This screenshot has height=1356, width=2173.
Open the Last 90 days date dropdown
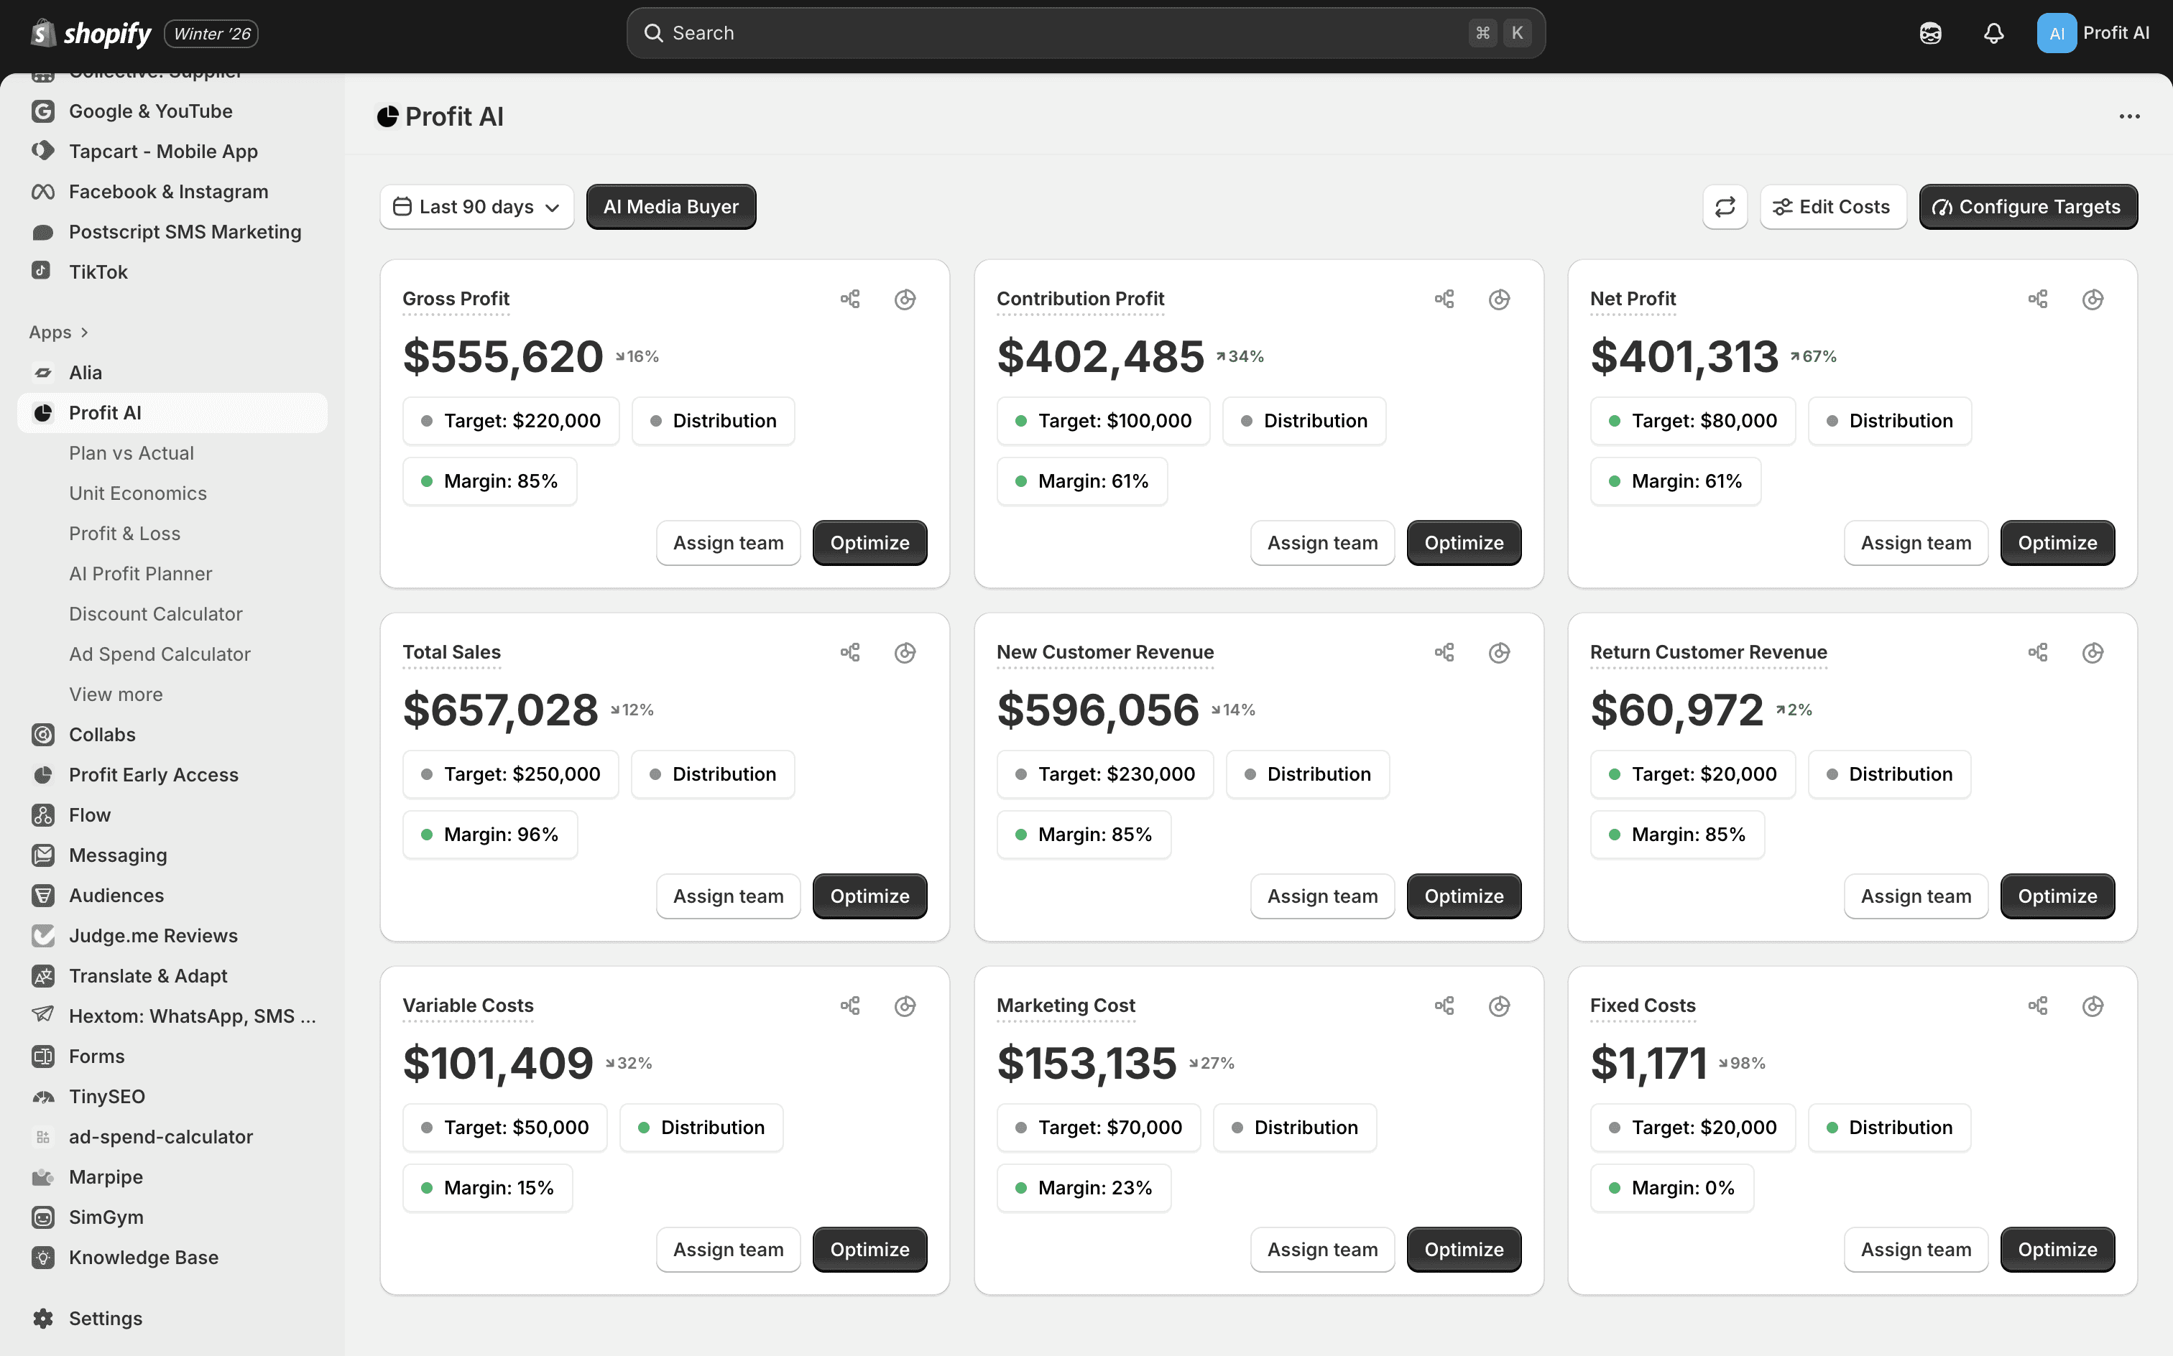[476, 207]
